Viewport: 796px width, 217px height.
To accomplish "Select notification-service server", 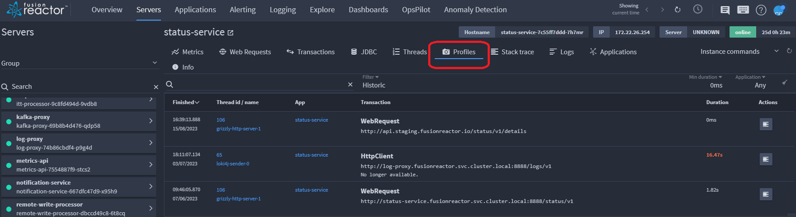I will 79,187.
